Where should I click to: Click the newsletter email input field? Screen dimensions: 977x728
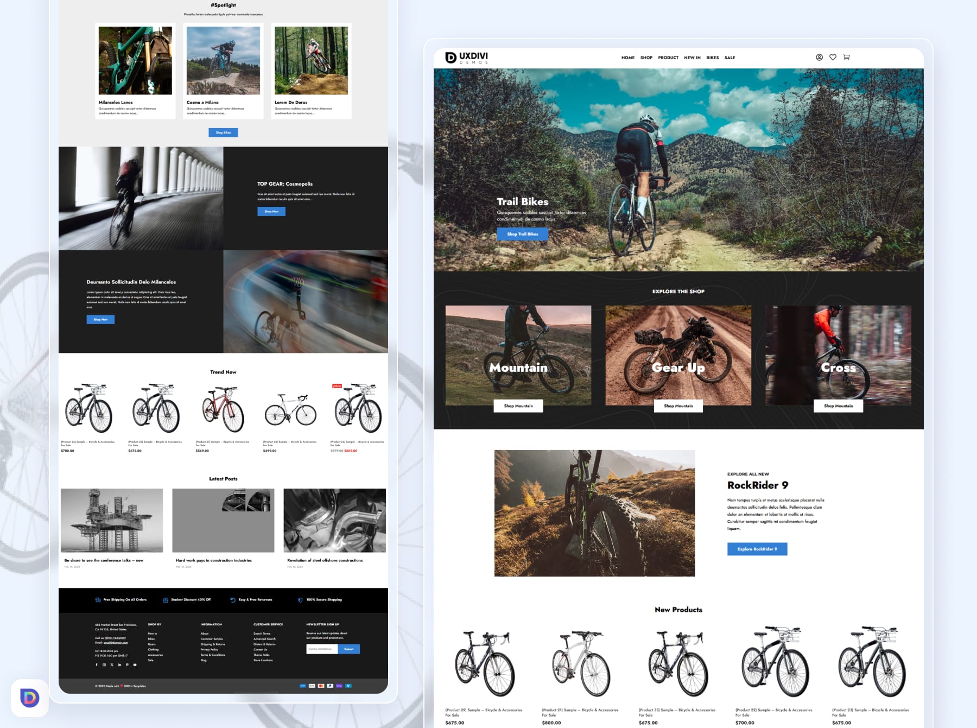tap(321, 649)
